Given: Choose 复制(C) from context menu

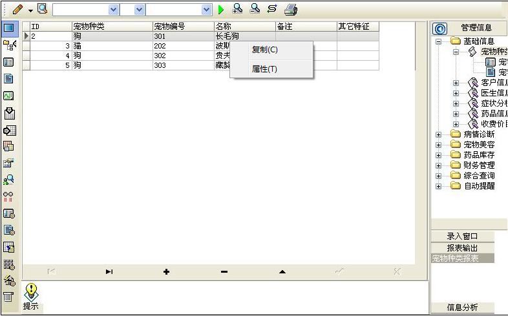Looking at the screenshot, I should pyautogui.click(x=264, y=50).
